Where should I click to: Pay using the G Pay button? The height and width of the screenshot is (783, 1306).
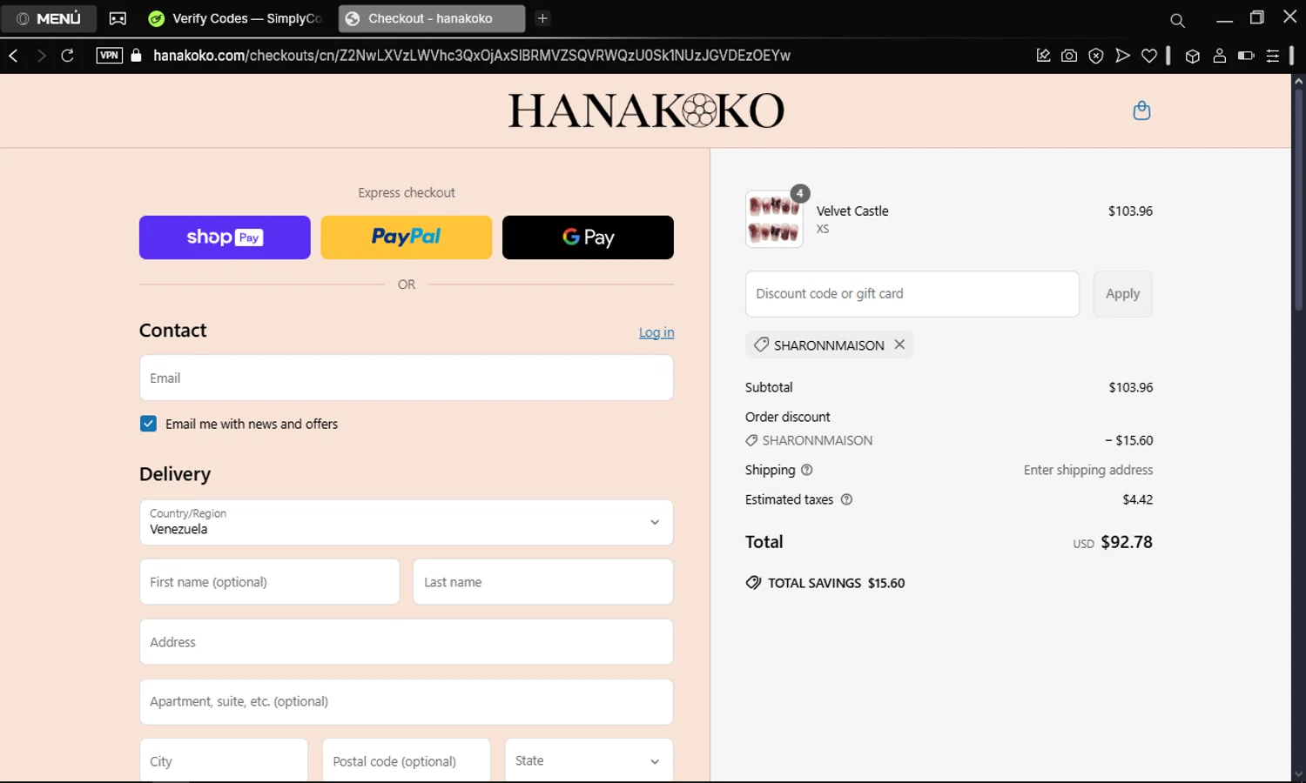coord(588,238)
